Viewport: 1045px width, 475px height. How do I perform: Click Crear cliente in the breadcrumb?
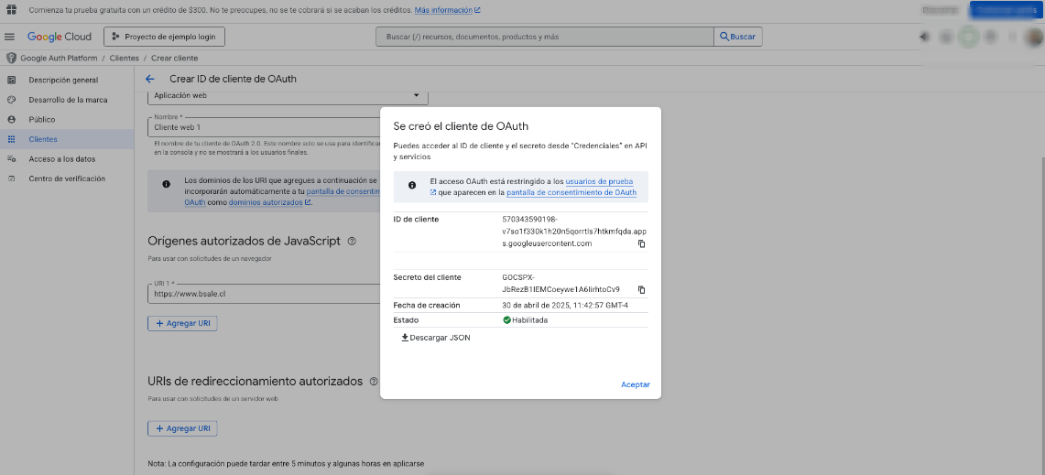(175, 58)
